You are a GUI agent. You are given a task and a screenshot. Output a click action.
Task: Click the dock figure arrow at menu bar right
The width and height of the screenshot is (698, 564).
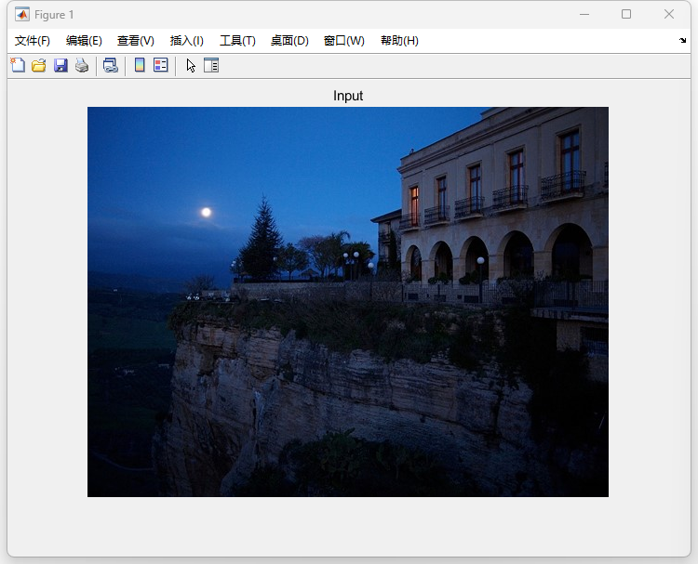[x=682, y=41]
